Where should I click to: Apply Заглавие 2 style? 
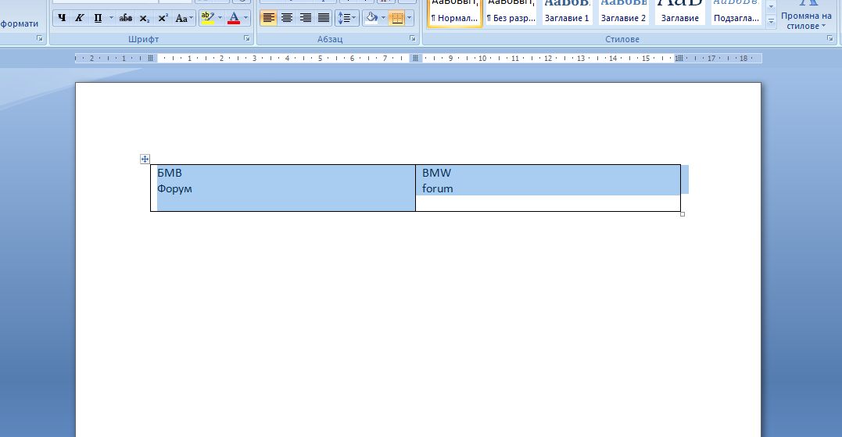(x=623, y=13)
